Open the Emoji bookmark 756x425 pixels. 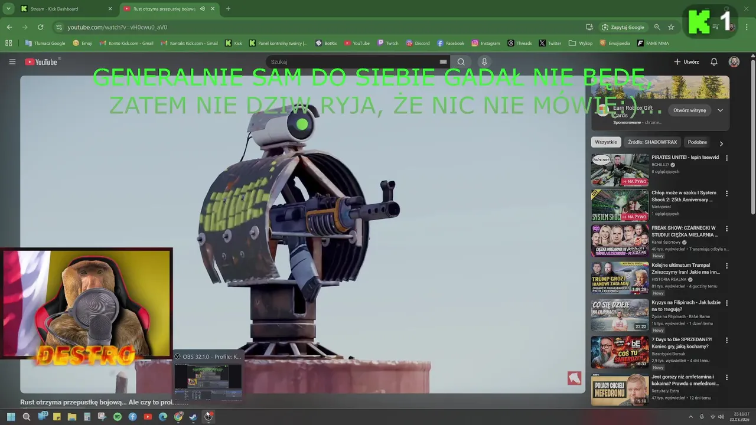coord(82,43)
